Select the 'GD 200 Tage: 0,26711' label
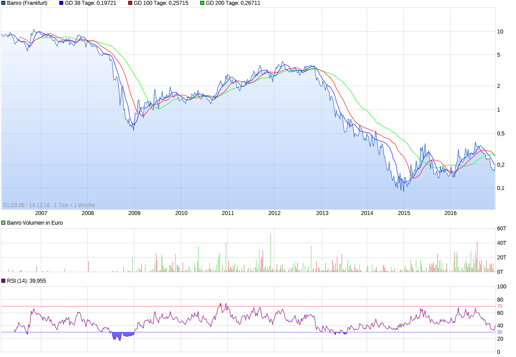The width and height of the screenshot is (516, 357). (233, 3)
